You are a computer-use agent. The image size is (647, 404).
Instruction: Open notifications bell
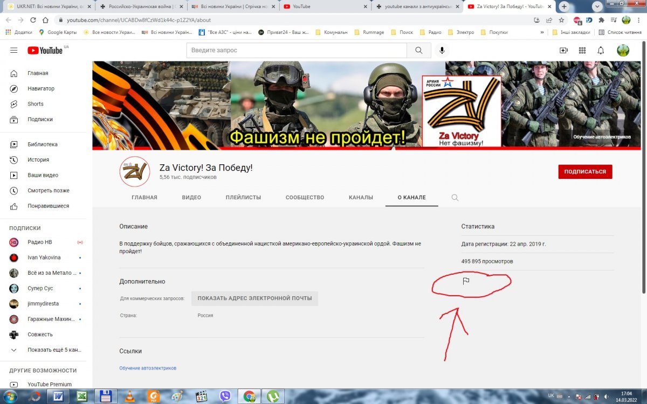[x=601, y=50]
